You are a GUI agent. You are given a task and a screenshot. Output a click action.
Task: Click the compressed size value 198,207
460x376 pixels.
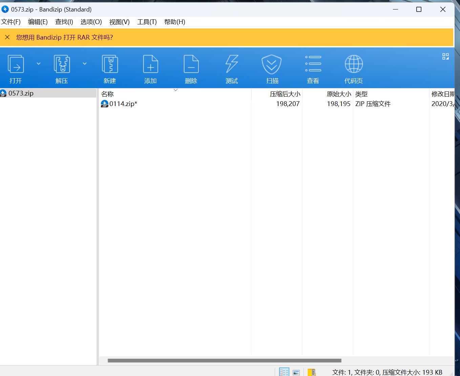pos(288,104)
